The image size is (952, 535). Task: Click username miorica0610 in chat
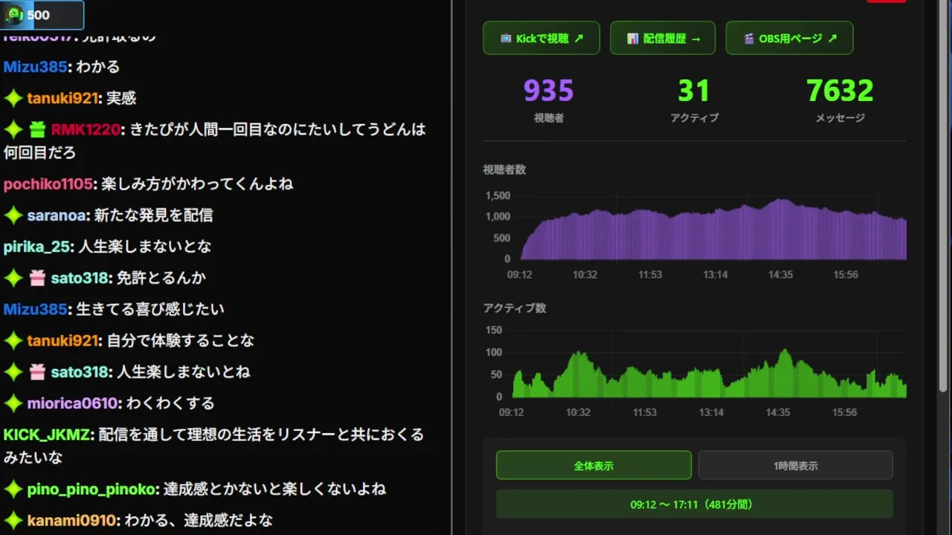pos(72,403)
